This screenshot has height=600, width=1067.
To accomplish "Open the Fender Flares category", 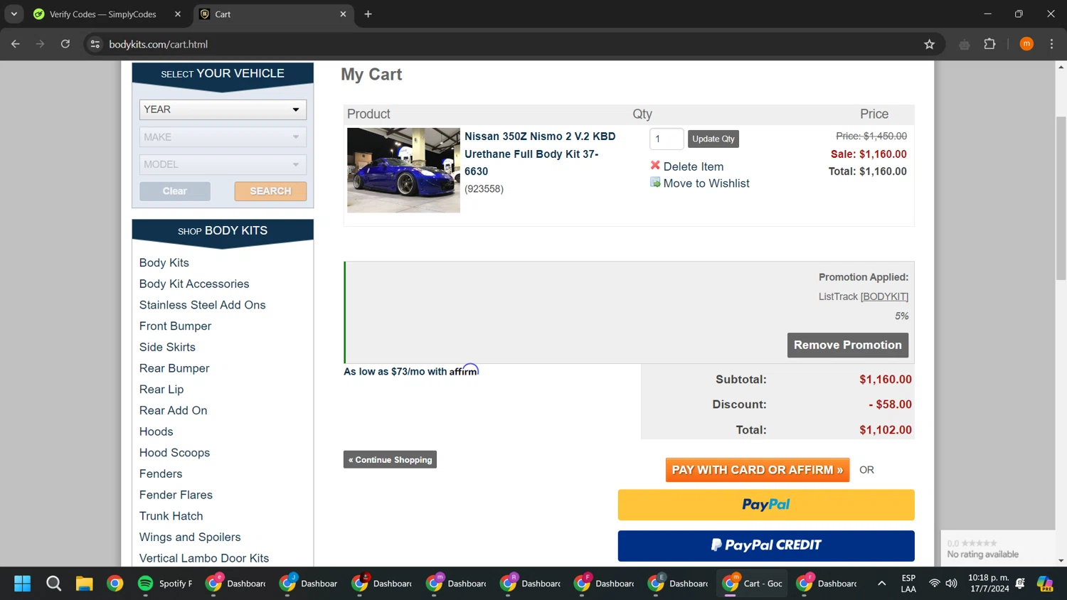I will [176, 495].
